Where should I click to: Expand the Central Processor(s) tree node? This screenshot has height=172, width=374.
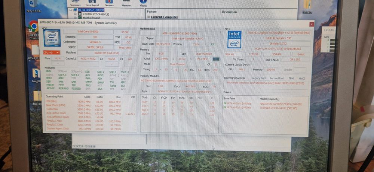75,14
